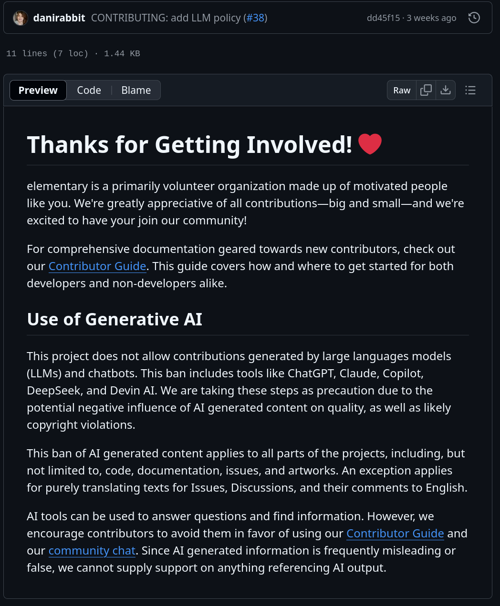Copy the raw file contents
500x606 pixels.
click(426, 90)
